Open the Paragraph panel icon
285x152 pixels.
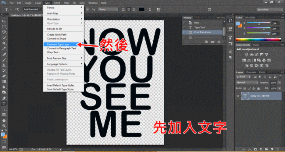[230, 58]
